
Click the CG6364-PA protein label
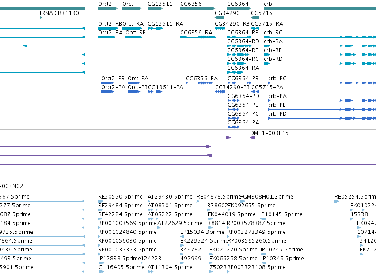(x=243, y=123)
